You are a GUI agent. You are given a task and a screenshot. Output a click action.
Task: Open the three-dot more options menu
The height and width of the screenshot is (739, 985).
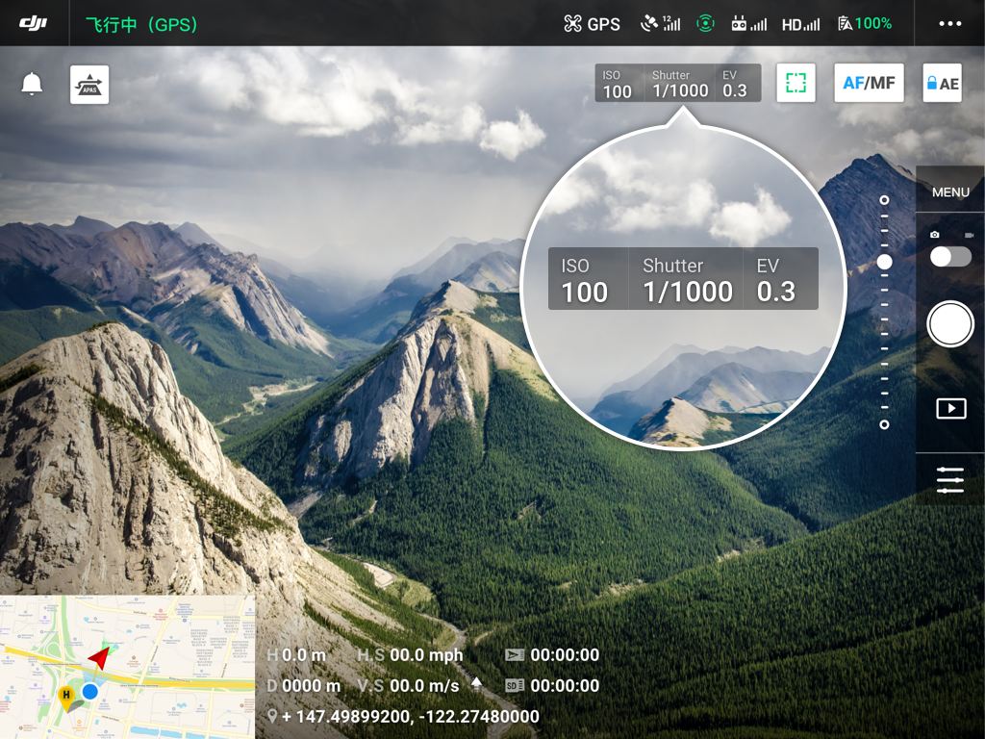[949, 24]
